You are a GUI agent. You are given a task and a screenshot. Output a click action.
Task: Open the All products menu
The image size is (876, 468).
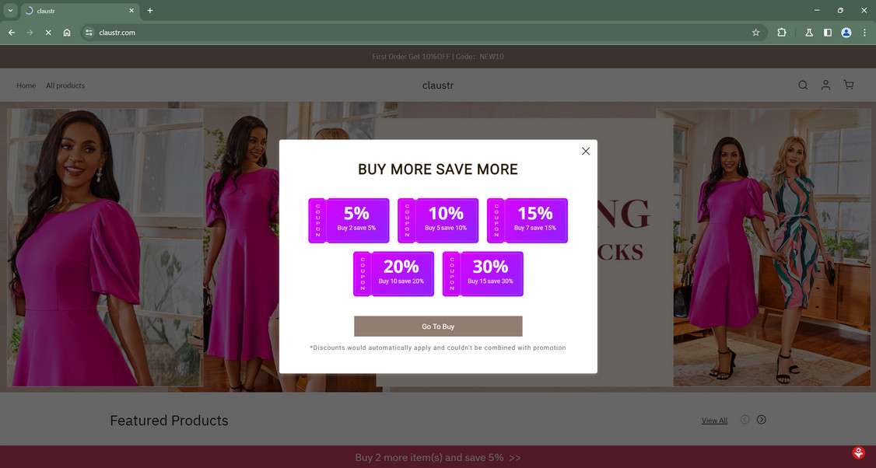pos(65,86)
